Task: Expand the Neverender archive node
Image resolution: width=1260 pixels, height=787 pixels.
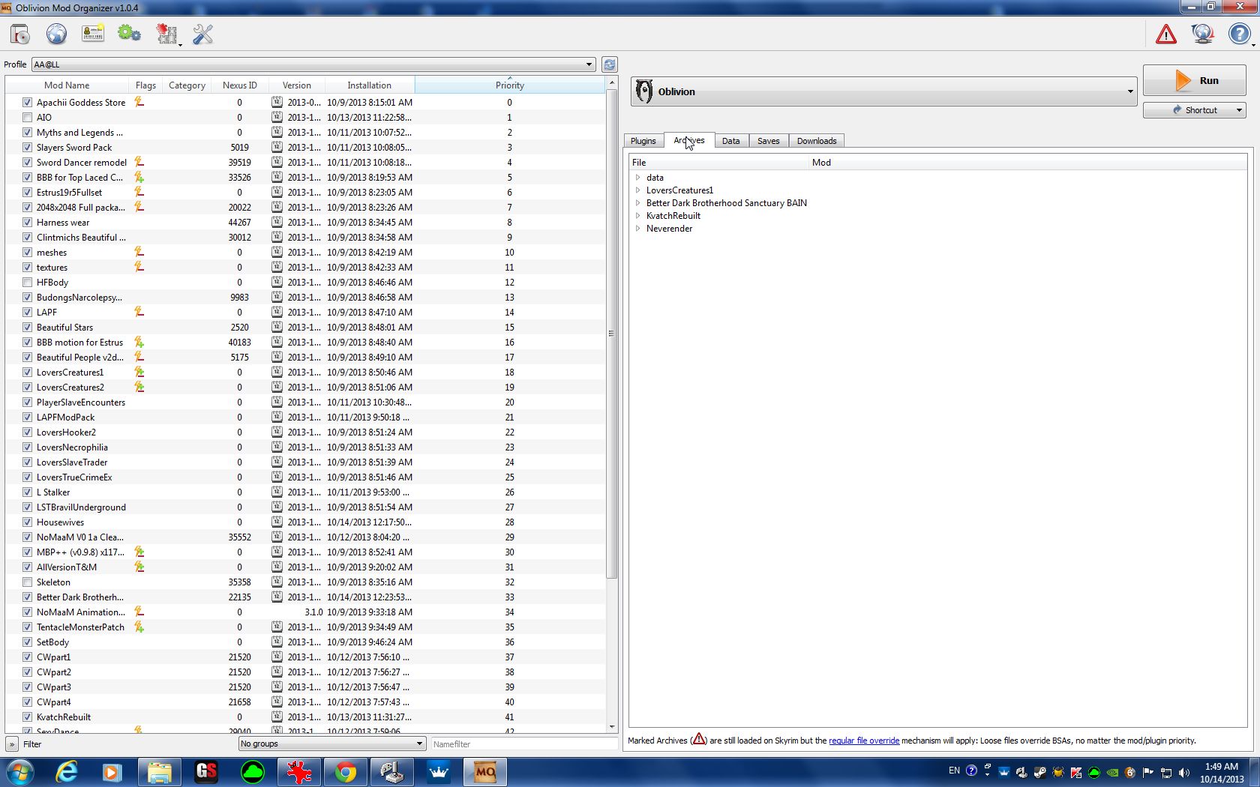Action: point(638,229)
